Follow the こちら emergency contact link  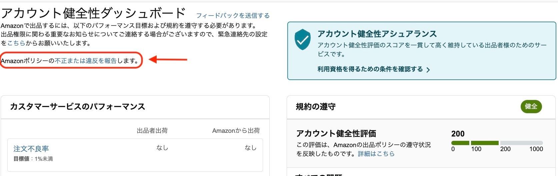tap(16, 43)
